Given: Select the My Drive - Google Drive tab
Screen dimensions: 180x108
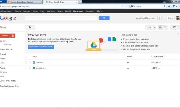Looking at the screenshot, I should pos(60,2).
